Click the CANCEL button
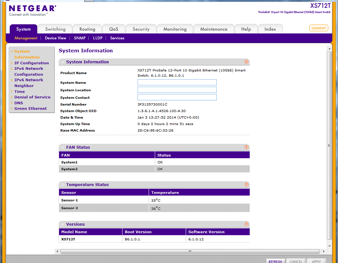 (x=296, y=261)
